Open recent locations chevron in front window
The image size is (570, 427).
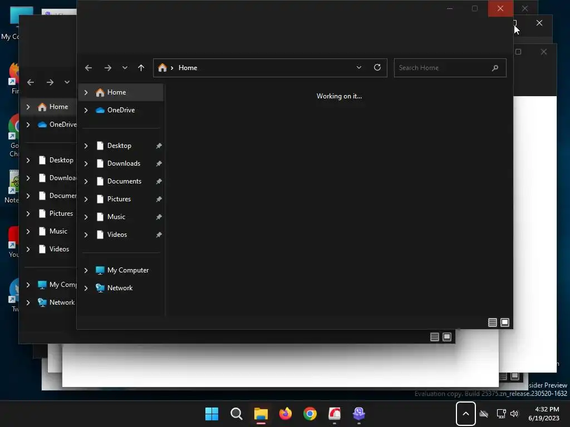point(125,68)
